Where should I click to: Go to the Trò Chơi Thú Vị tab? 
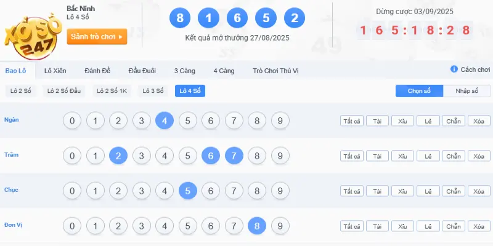coord(275,71)
